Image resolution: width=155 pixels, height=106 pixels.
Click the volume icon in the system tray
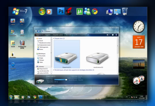coord(137,97)
